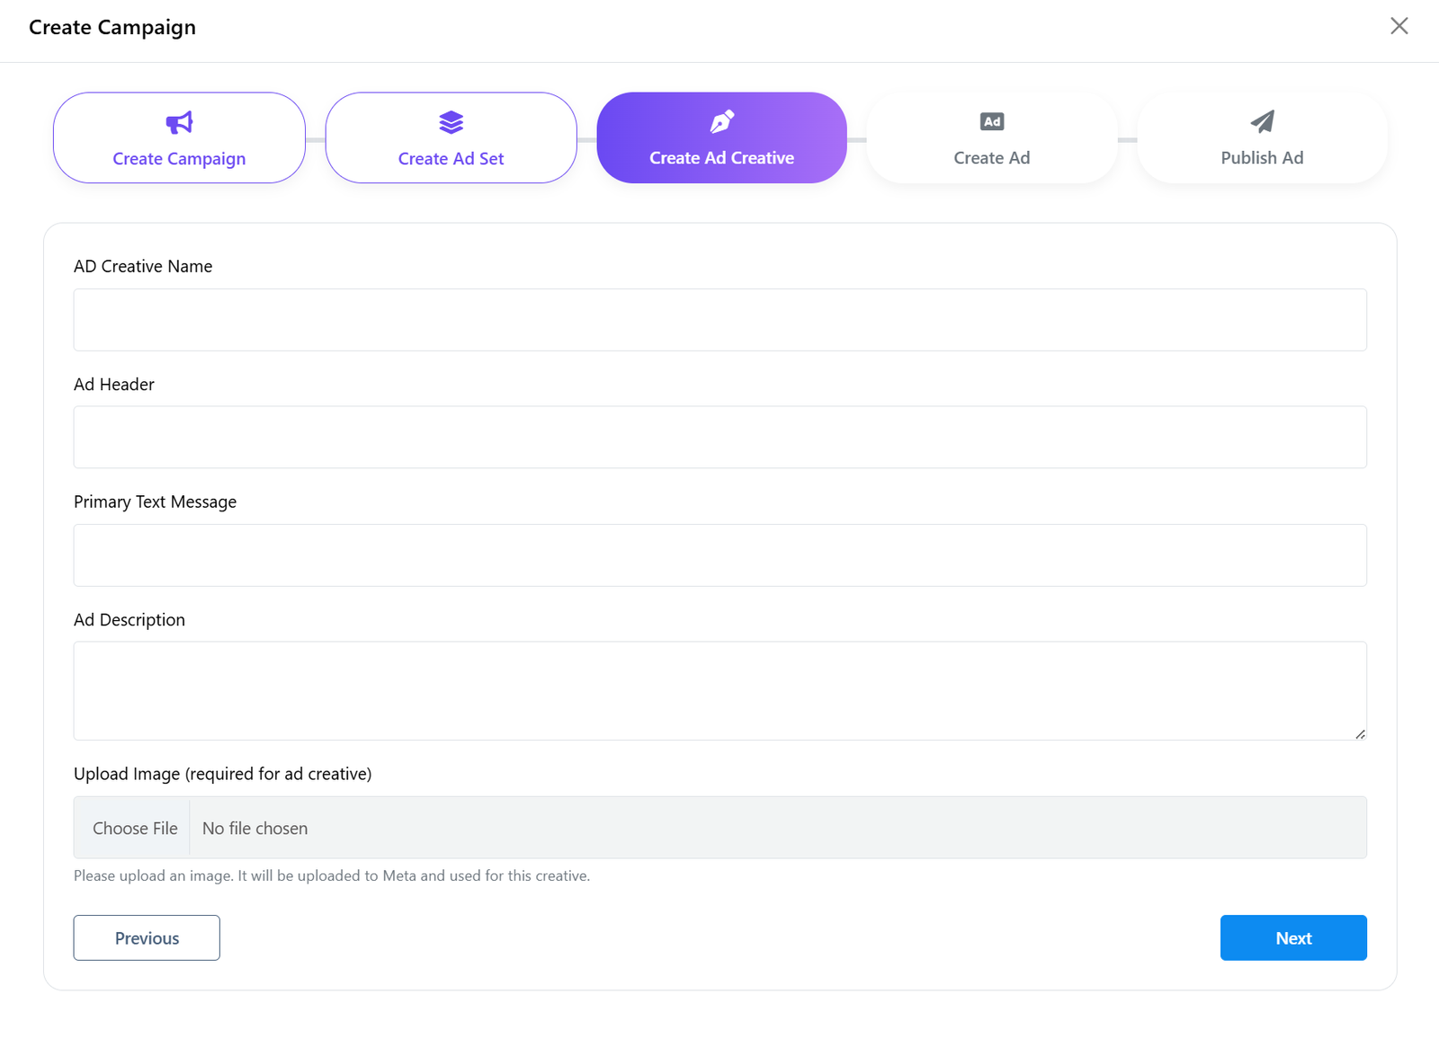This screenshot has height=1047, width=1439.
Task: Click the Please upload an image helper text
Action: tap(332, 876)
